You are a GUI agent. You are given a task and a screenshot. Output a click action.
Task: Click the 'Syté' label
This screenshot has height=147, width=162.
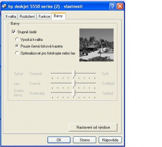pos(105,74)
